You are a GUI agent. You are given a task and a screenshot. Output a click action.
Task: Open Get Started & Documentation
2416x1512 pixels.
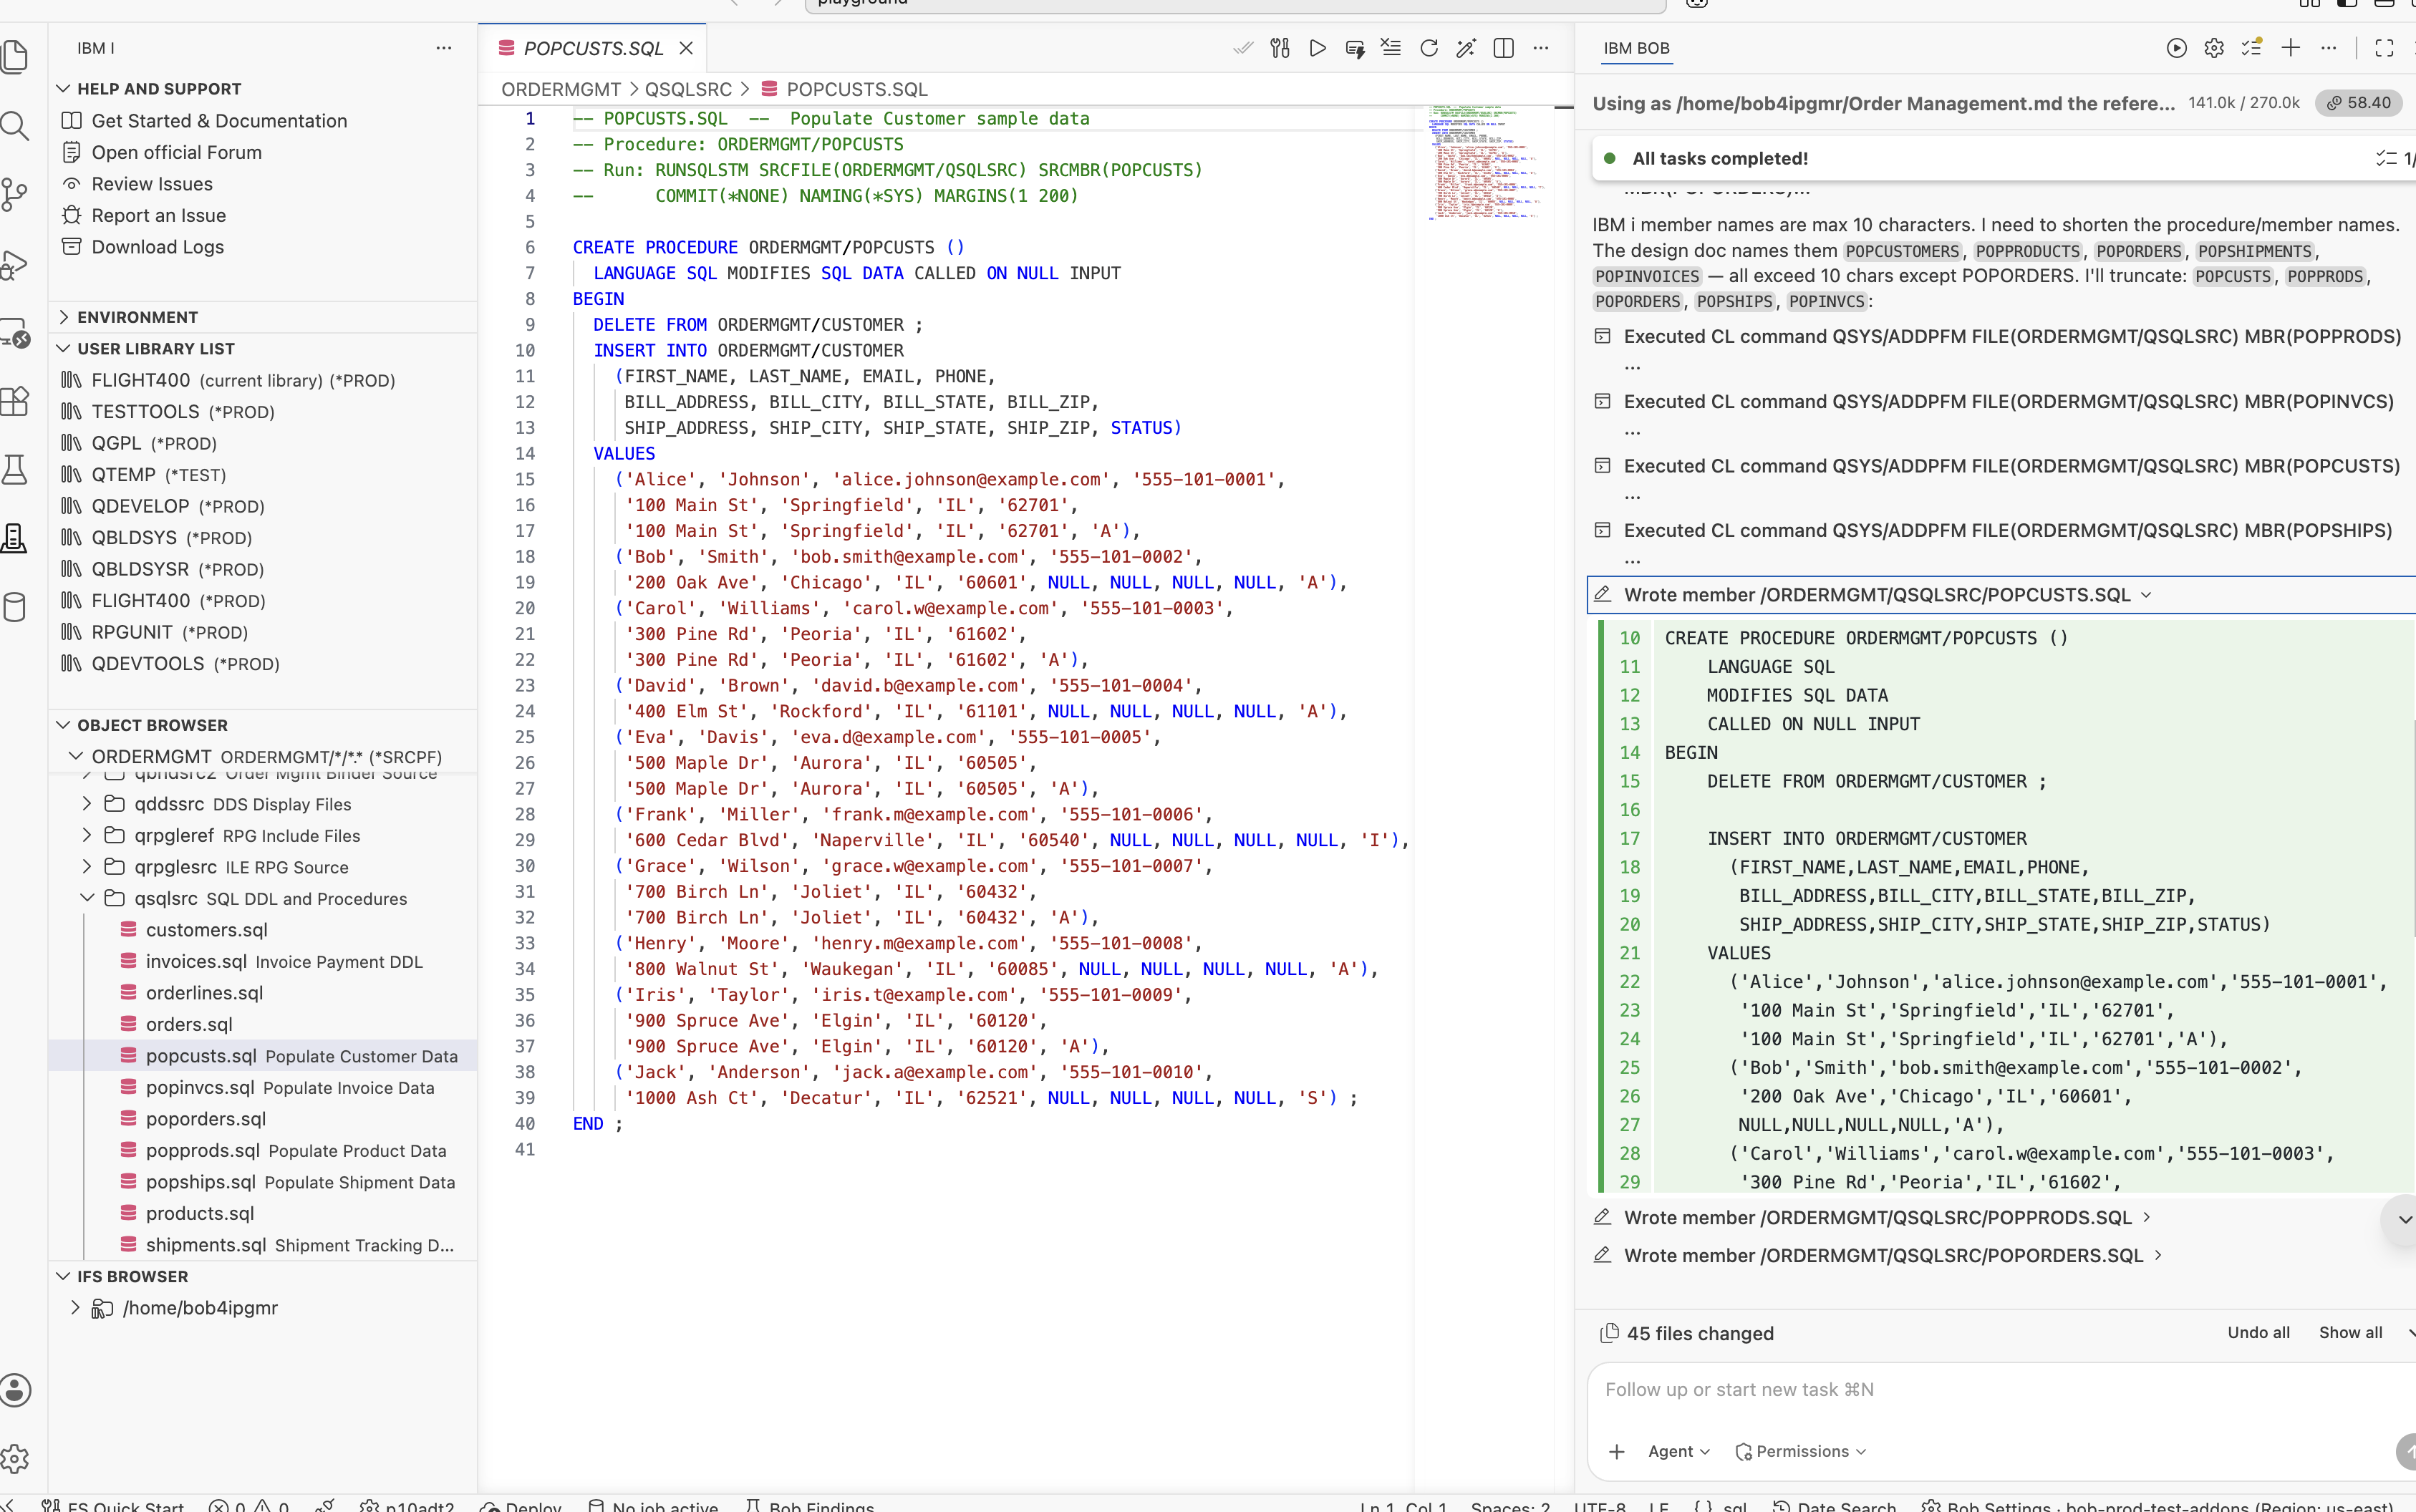point(219,121)
